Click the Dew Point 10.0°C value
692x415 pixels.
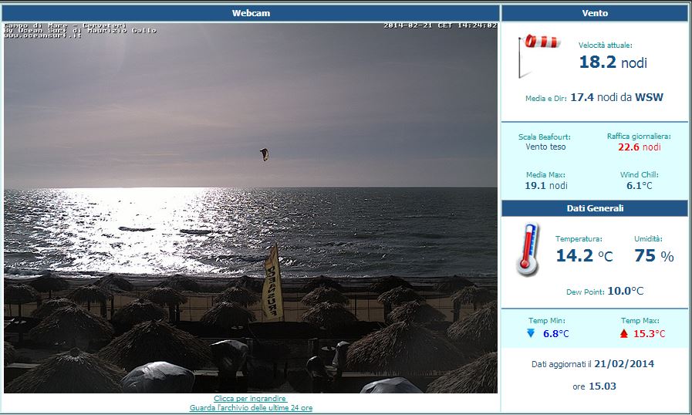pos(625,292)
